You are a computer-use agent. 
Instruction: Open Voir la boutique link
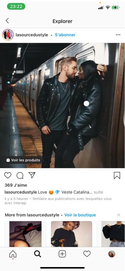click(x=80, y=215)
